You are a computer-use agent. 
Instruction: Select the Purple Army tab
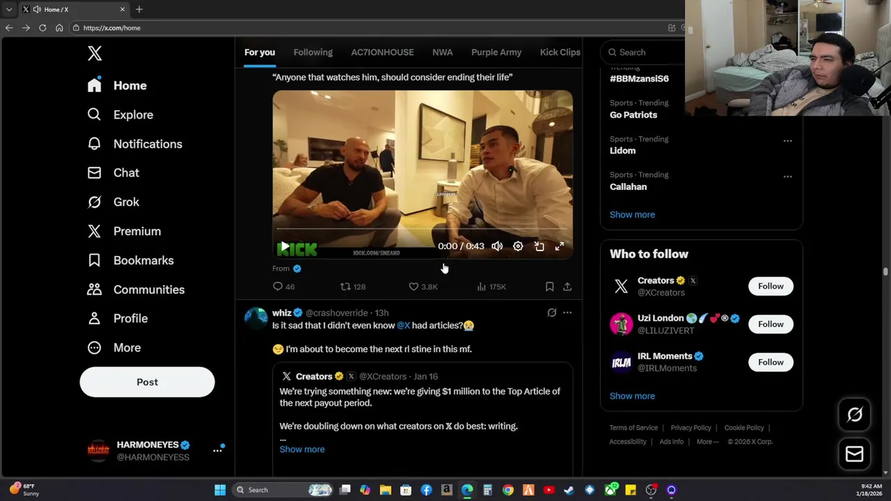coord(496,52)
